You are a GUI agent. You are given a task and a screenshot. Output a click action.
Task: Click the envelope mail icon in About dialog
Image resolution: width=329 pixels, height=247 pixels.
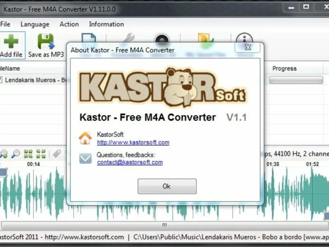point(86,158)
